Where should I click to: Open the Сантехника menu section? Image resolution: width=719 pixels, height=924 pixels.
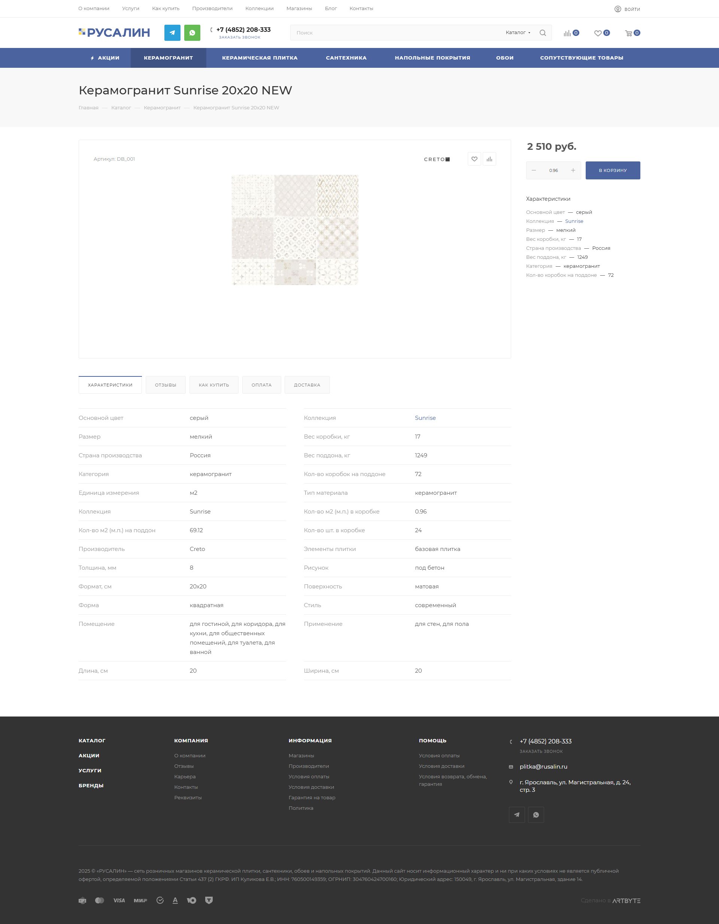click(x=346, y=58)
